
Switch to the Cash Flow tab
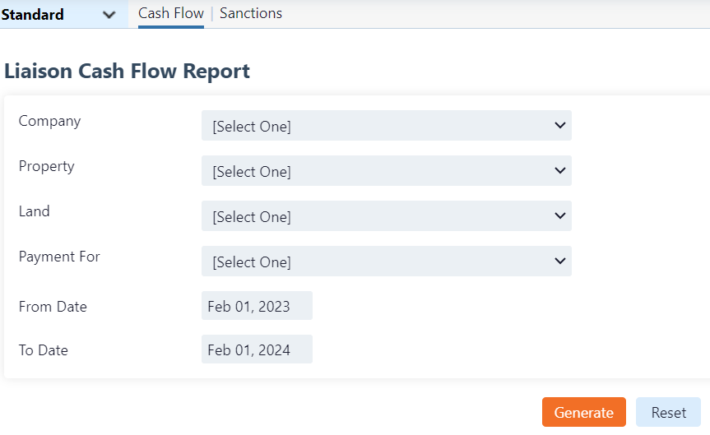pyautogui.click(x=171, y=13)
